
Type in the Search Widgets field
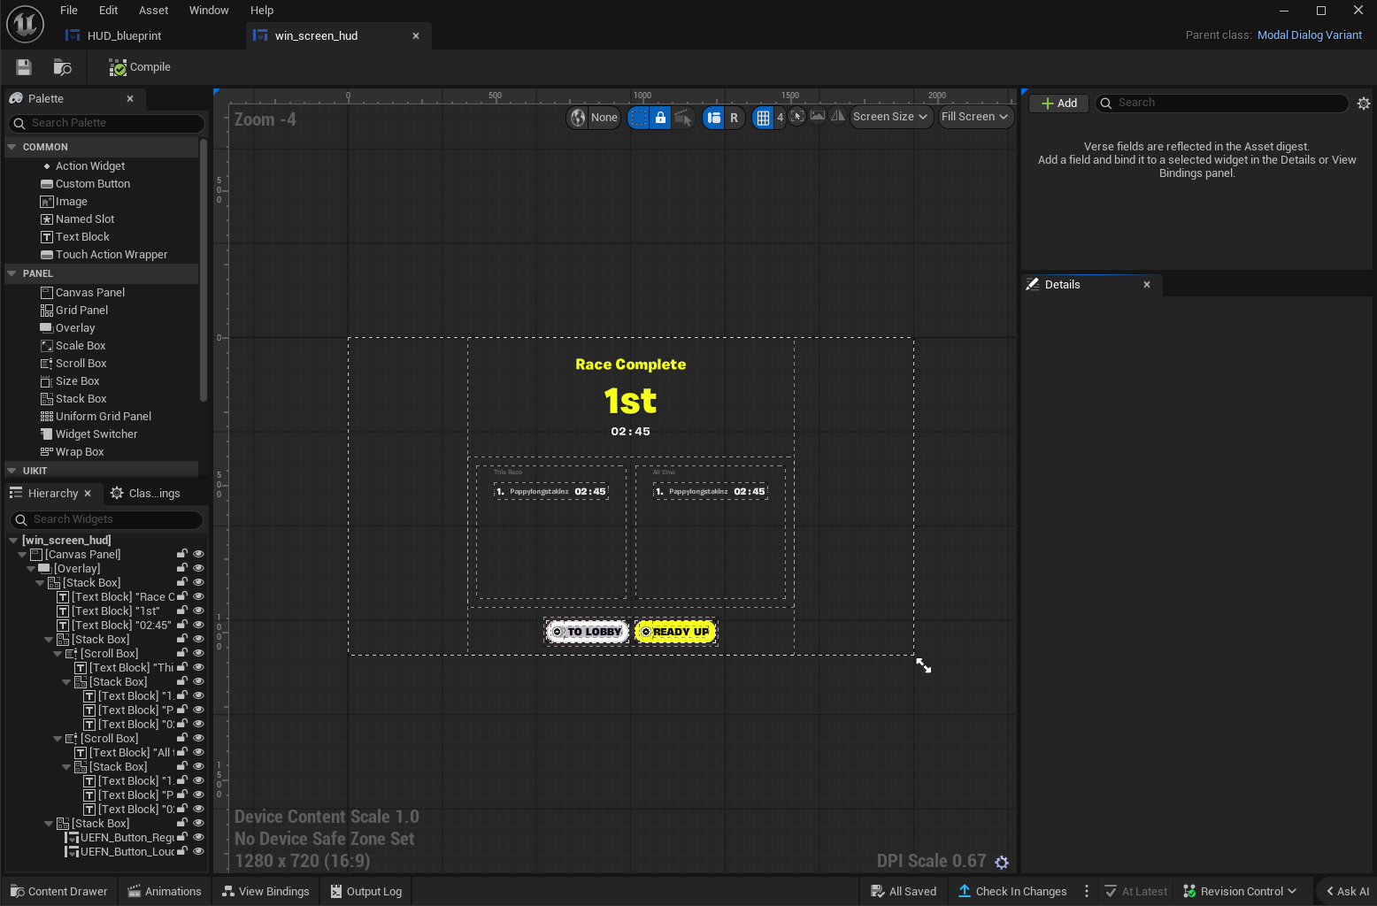pyautogui.click(x=106, y=519)
